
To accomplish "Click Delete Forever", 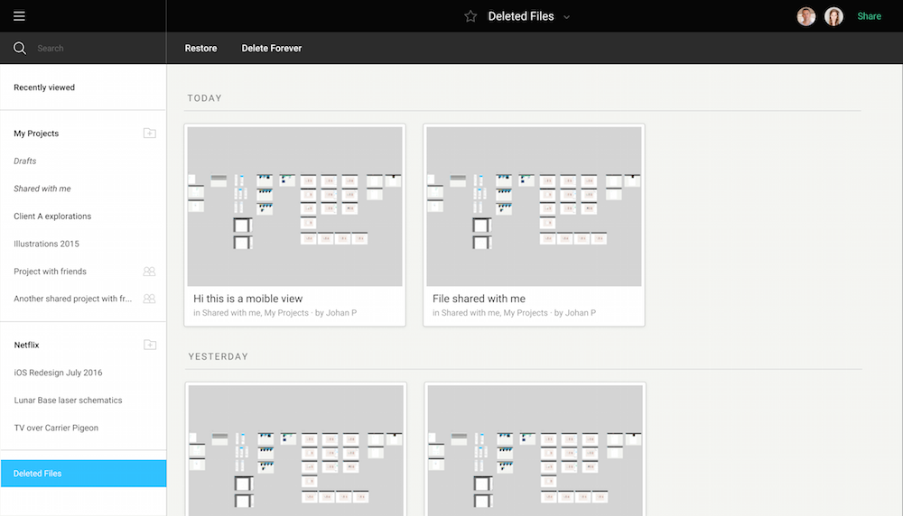I will pos(271,49).
